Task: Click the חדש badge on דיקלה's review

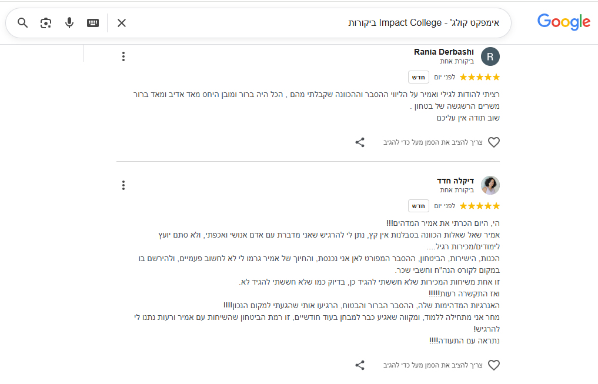Action: click(418, 206)
